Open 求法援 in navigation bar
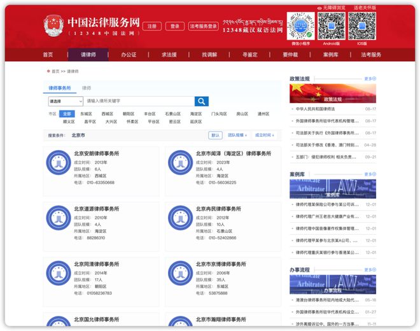Image resolution: width=420 pixels, height=331 pixels. 169,55
